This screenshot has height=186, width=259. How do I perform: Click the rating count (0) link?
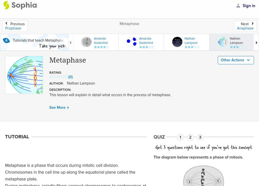tap(70, 77)
